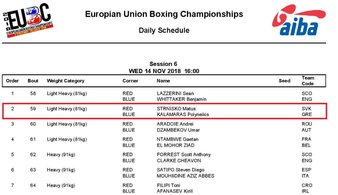
Task: Click the European Union Boxing Championships title
Action: click(x=164, y=14)
